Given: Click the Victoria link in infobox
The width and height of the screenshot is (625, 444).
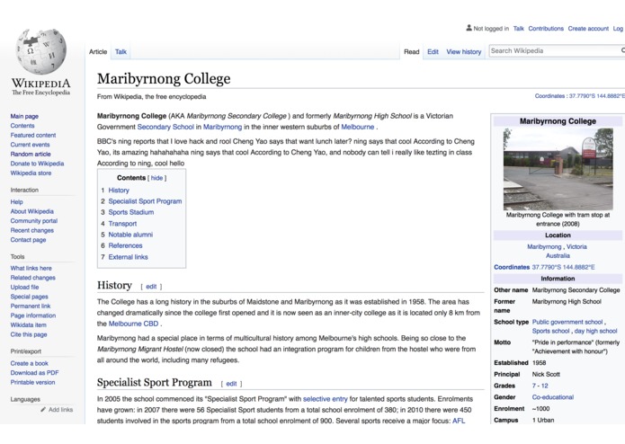Looking at the screenshot, I should [x=576, y=246].
